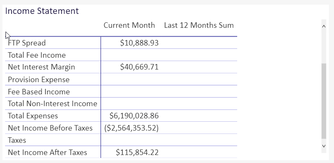This screenshot has width=334, height=163.
Task: Click the ($2,564,353.52) Net Income value
Action: coord(131,128)
